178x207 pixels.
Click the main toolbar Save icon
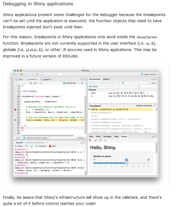tap(28, 74)
